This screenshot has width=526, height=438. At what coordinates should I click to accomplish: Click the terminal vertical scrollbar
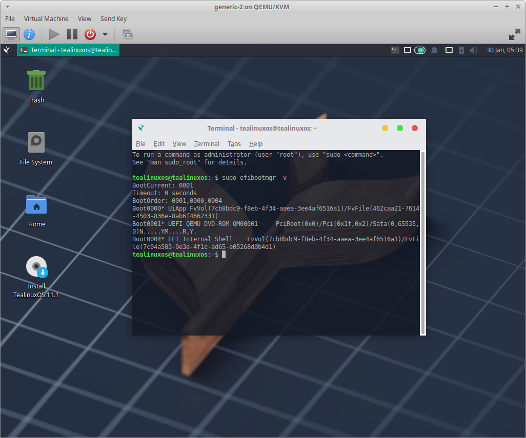[x=422, y=243]
